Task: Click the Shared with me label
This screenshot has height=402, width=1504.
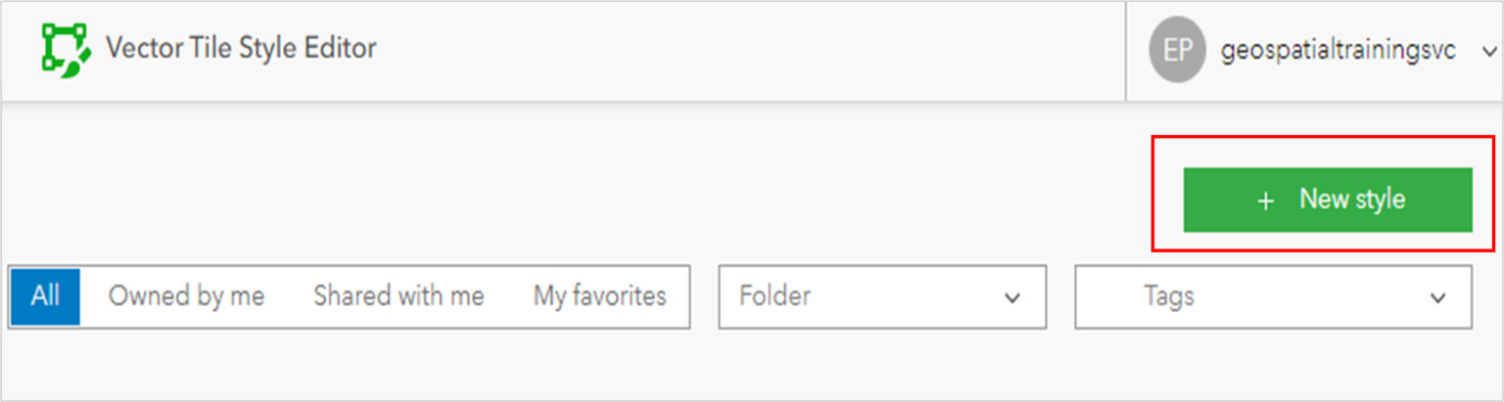Action: (399, 296)
